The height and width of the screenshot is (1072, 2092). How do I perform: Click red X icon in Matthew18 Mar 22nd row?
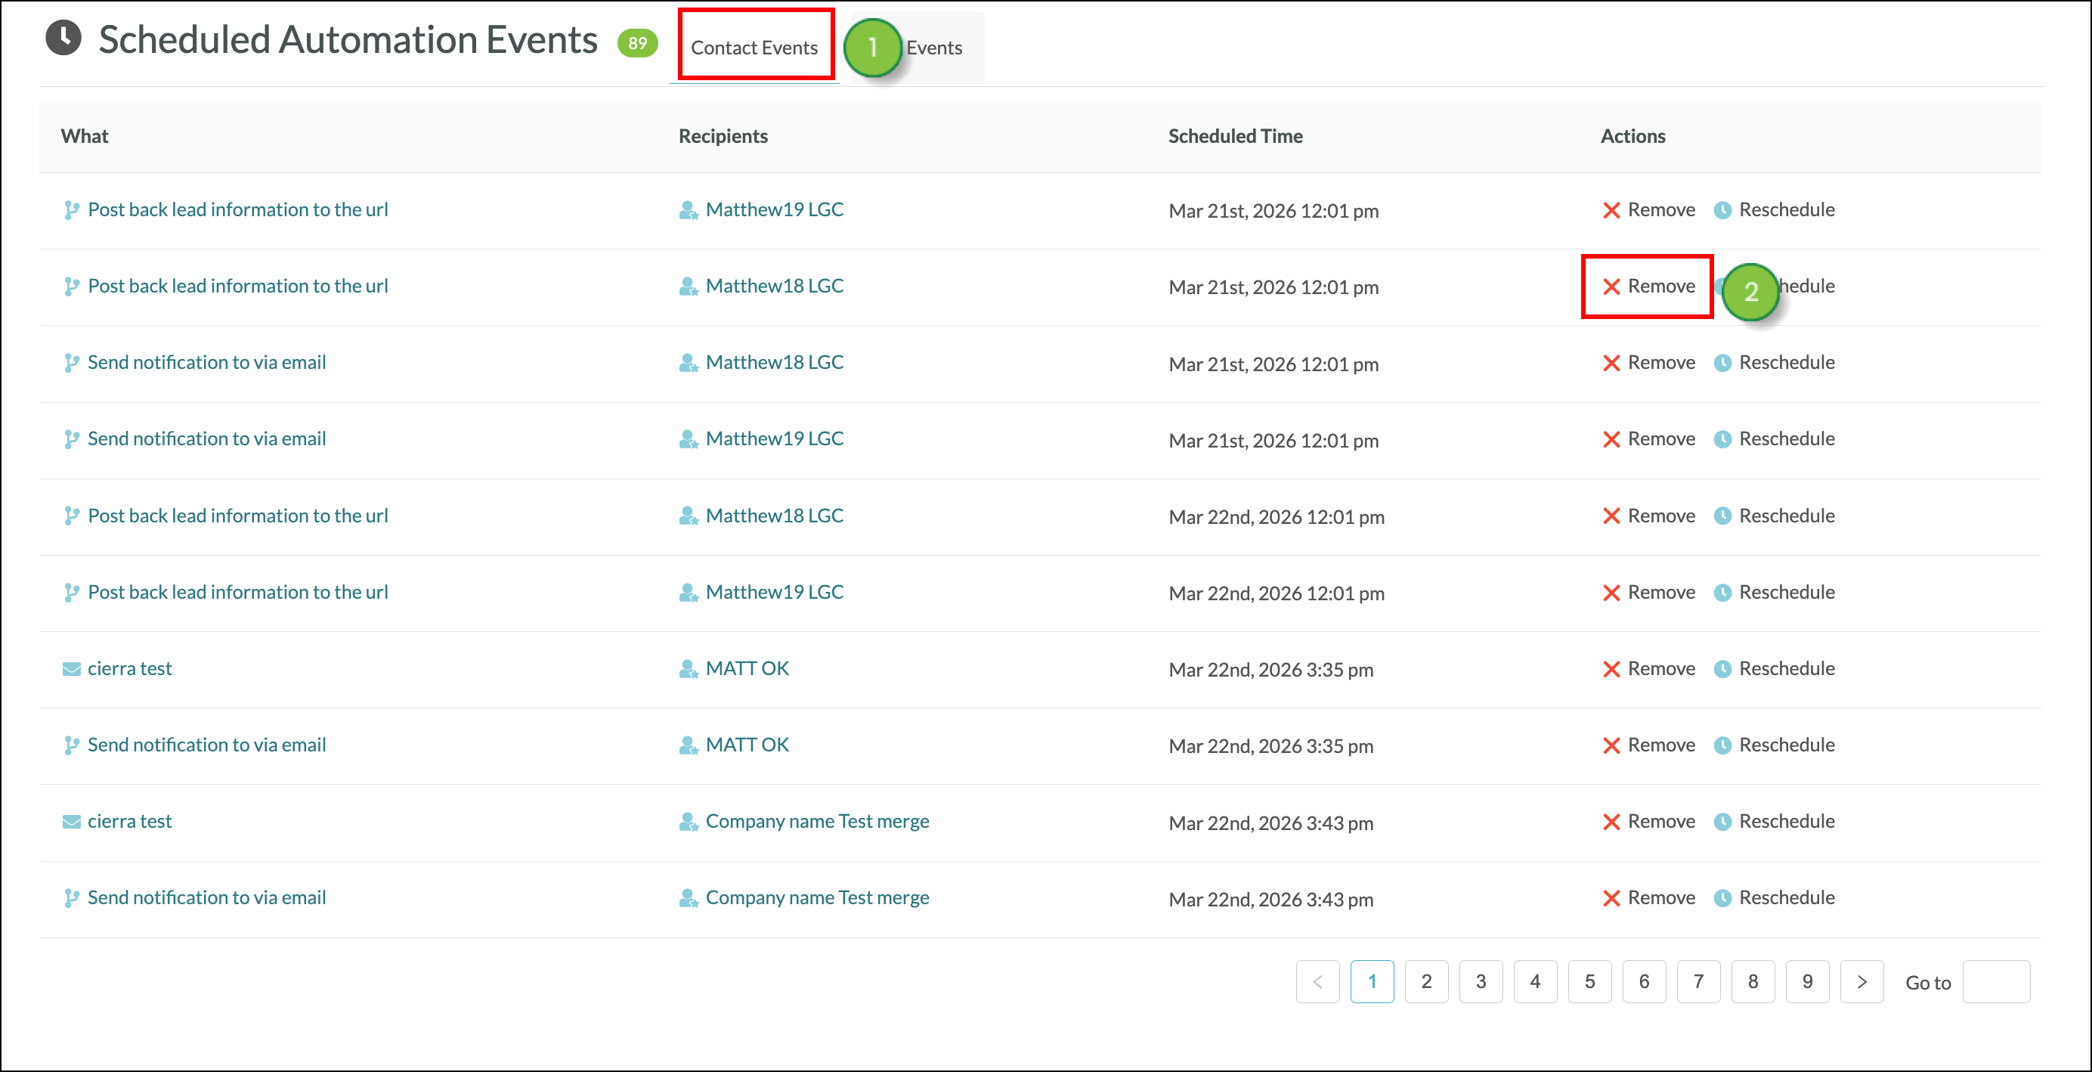1611,516
